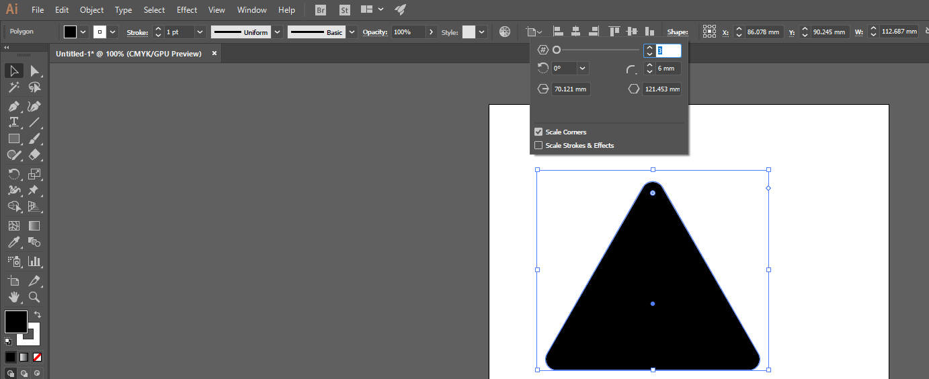The width and height of the screenshot is (929, 379).
Task: Open the Recolor Artwork wheel icon
Action: pyautogui.click(x=505, y=32)
